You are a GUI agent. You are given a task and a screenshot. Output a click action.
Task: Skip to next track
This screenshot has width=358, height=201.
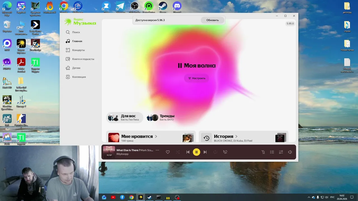coord(205,152)
